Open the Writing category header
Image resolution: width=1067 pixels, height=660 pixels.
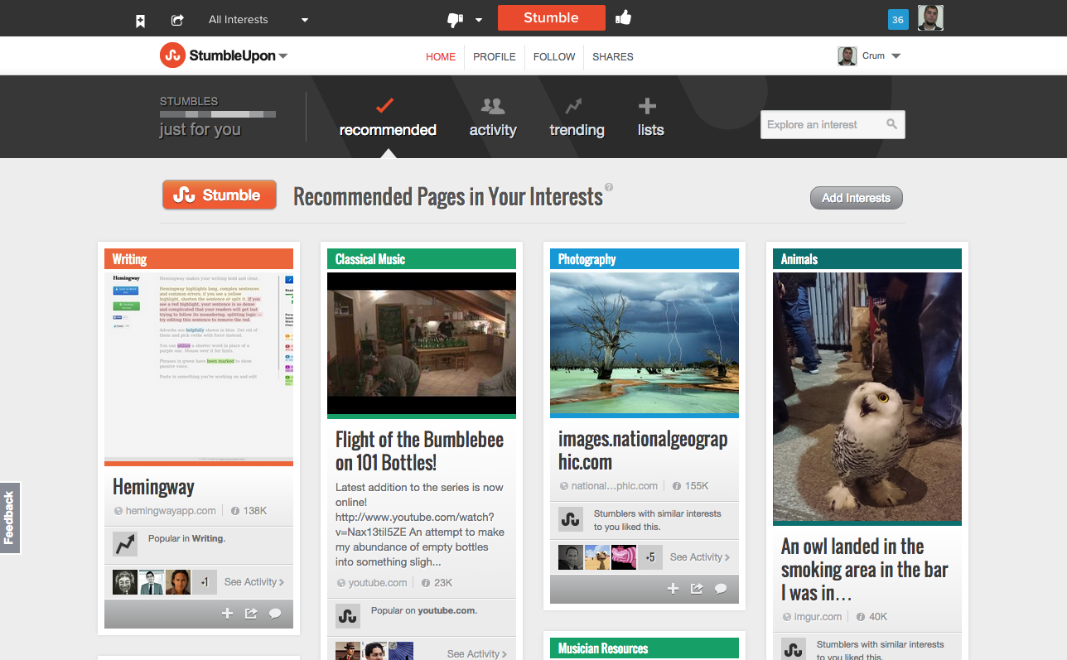(x=199, y=259)
